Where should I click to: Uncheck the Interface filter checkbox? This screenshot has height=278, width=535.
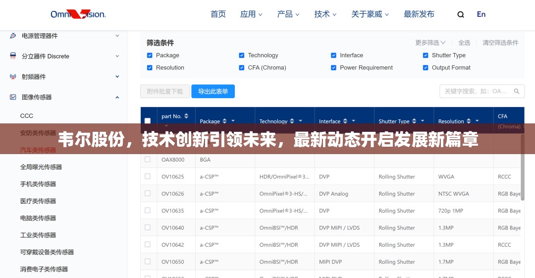coord(333,56)
